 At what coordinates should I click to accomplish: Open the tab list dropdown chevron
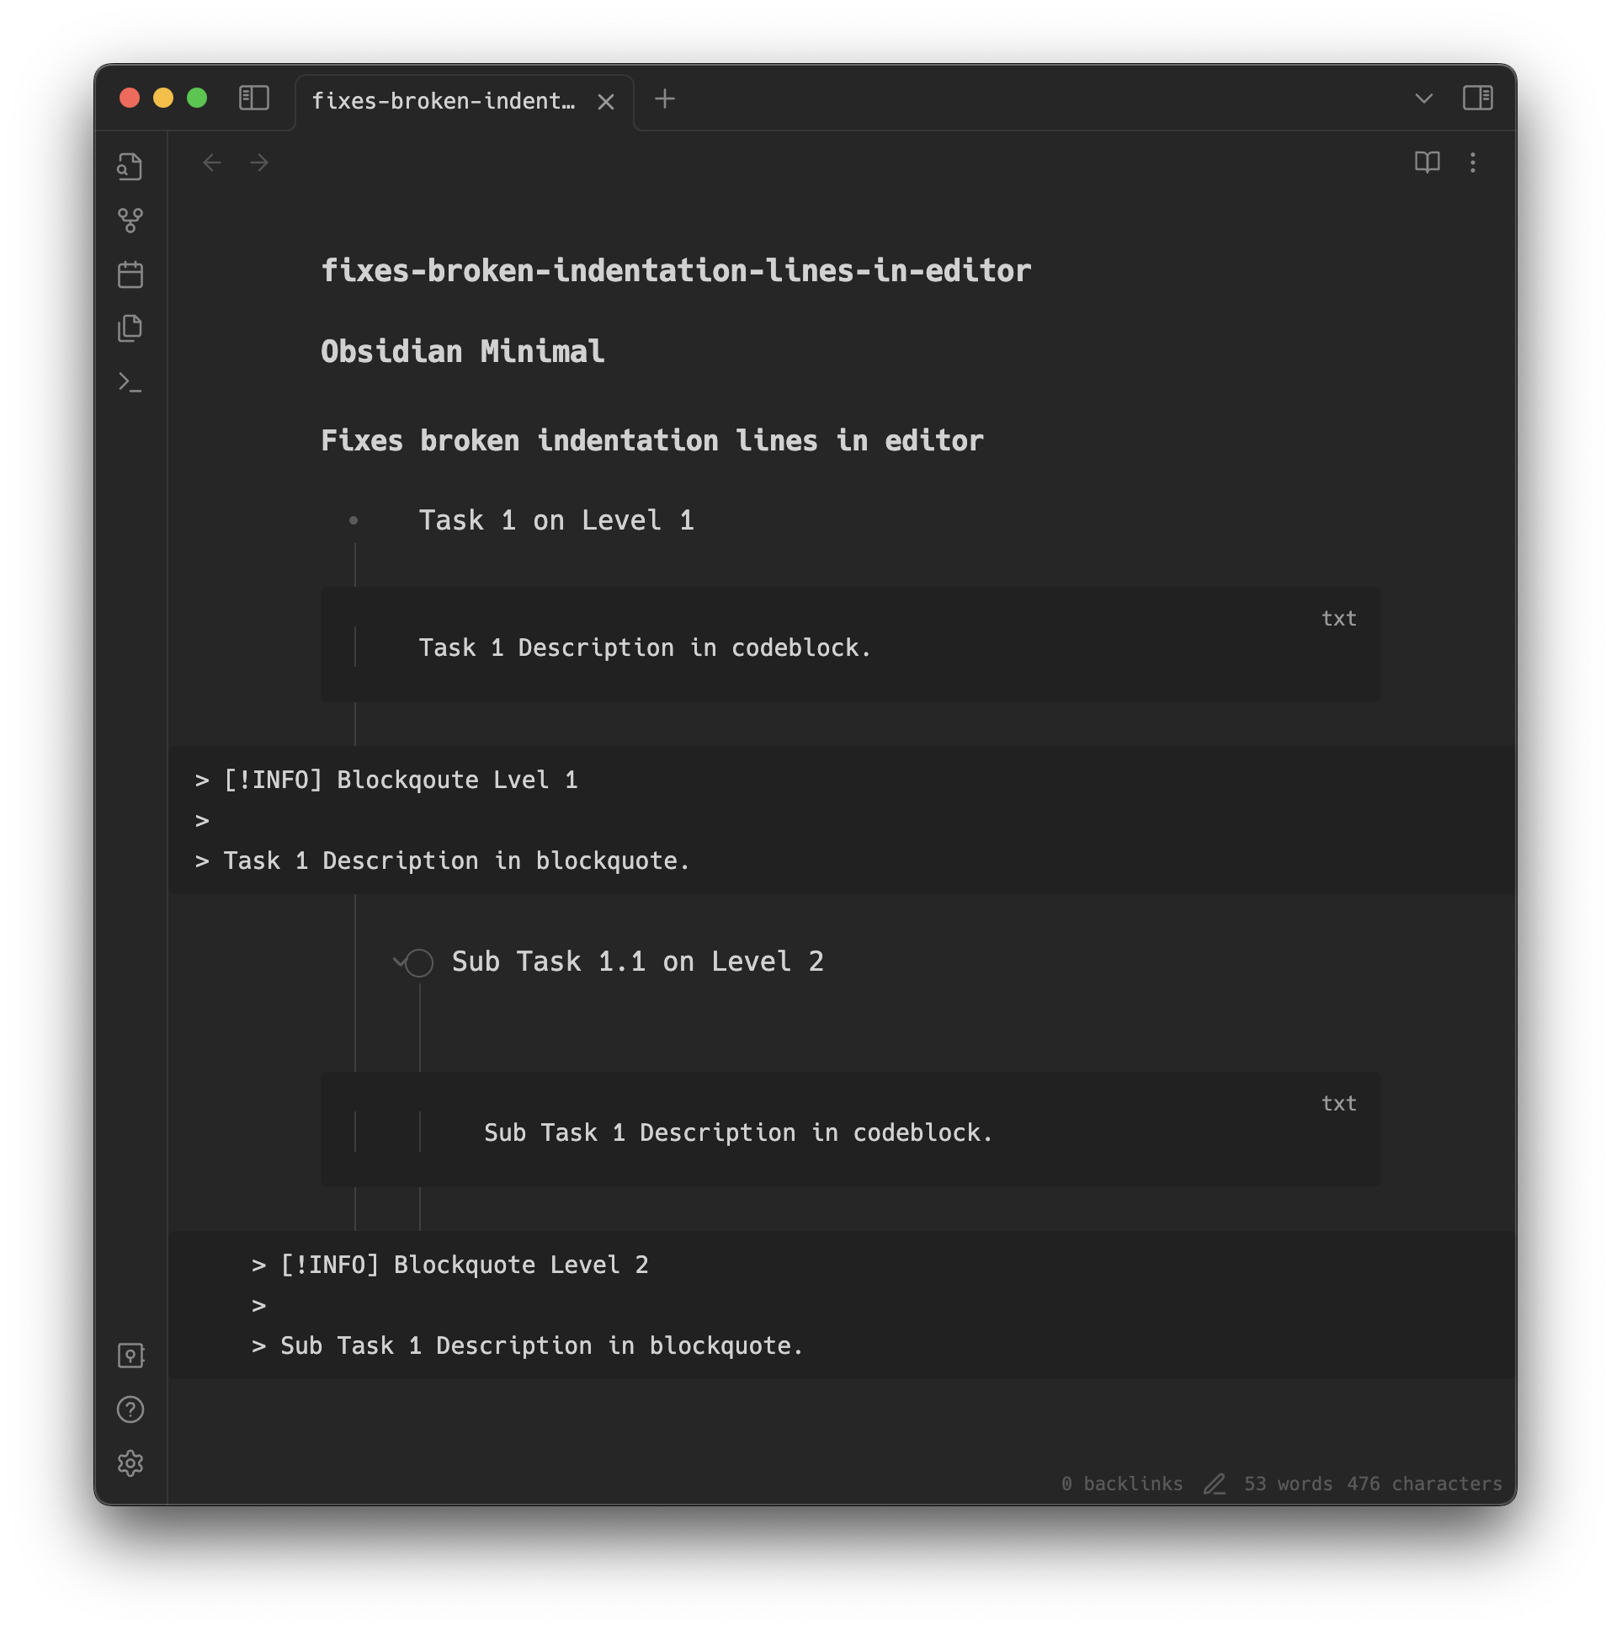point(1424,99)
